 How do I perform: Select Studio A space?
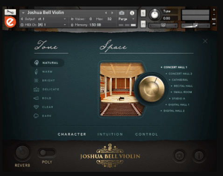point(177,99)
